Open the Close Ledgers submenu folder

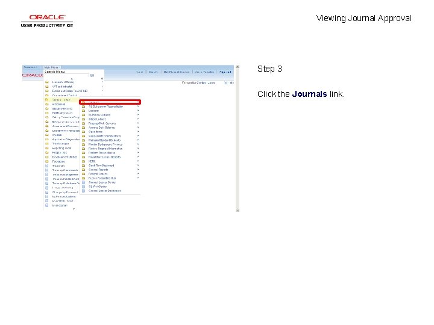(97, 119)
